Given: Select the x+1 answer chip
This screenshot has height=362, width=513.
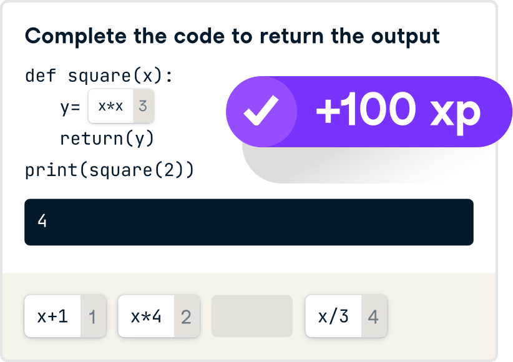Looking at the screenshot, I should (66, 316).
